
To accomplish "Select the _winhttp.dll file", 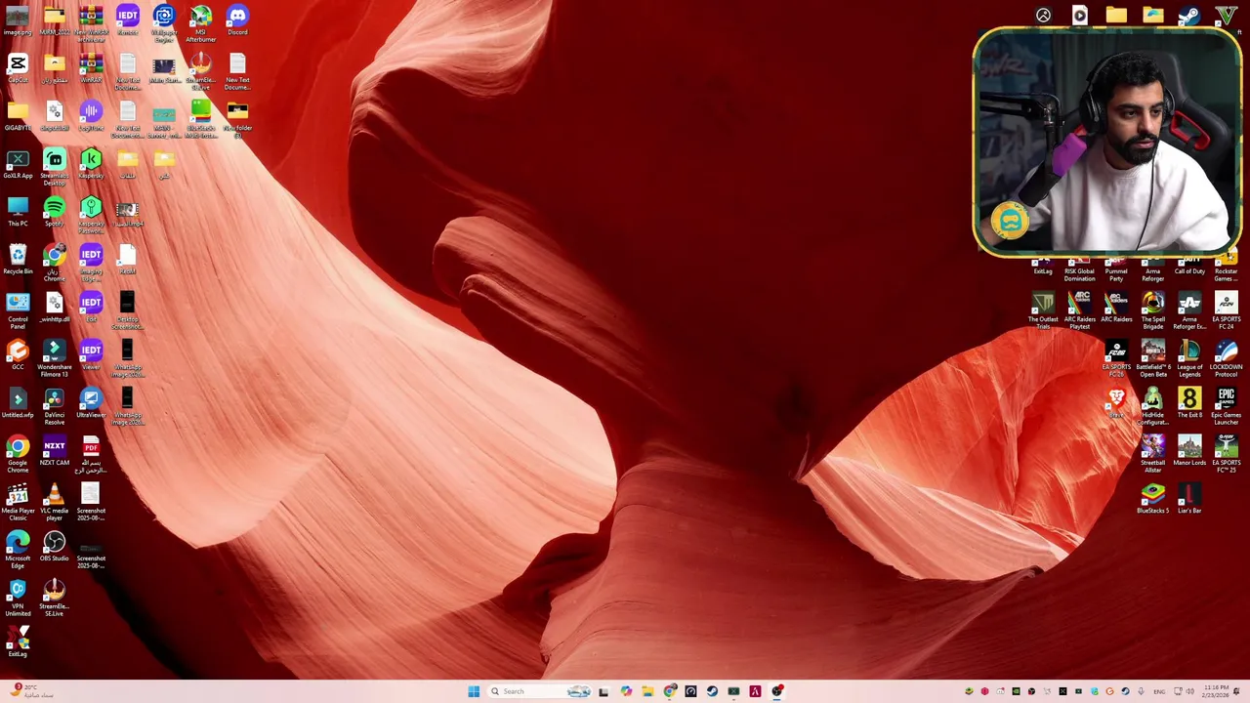I will click(x=55, y=308).
